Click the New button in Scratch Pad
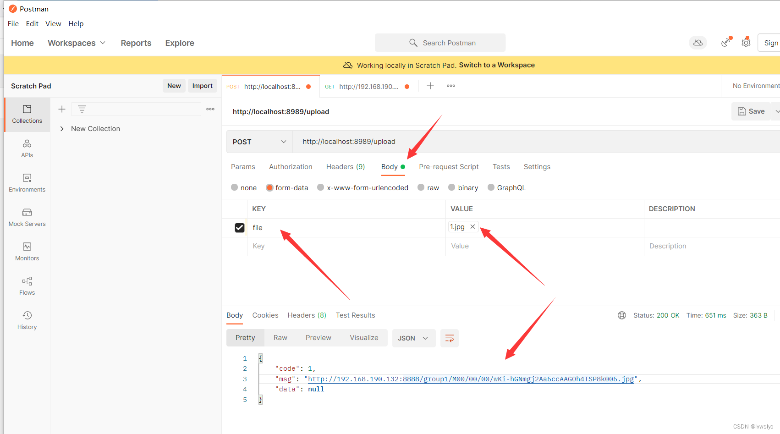Viewport: 780px width, 434px height. click(x=174, y=86)
